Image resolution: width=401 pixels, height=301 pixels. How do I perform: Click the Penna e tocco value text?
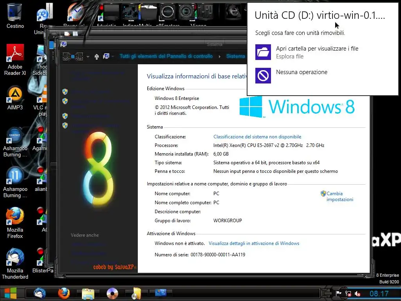(275, 171)
